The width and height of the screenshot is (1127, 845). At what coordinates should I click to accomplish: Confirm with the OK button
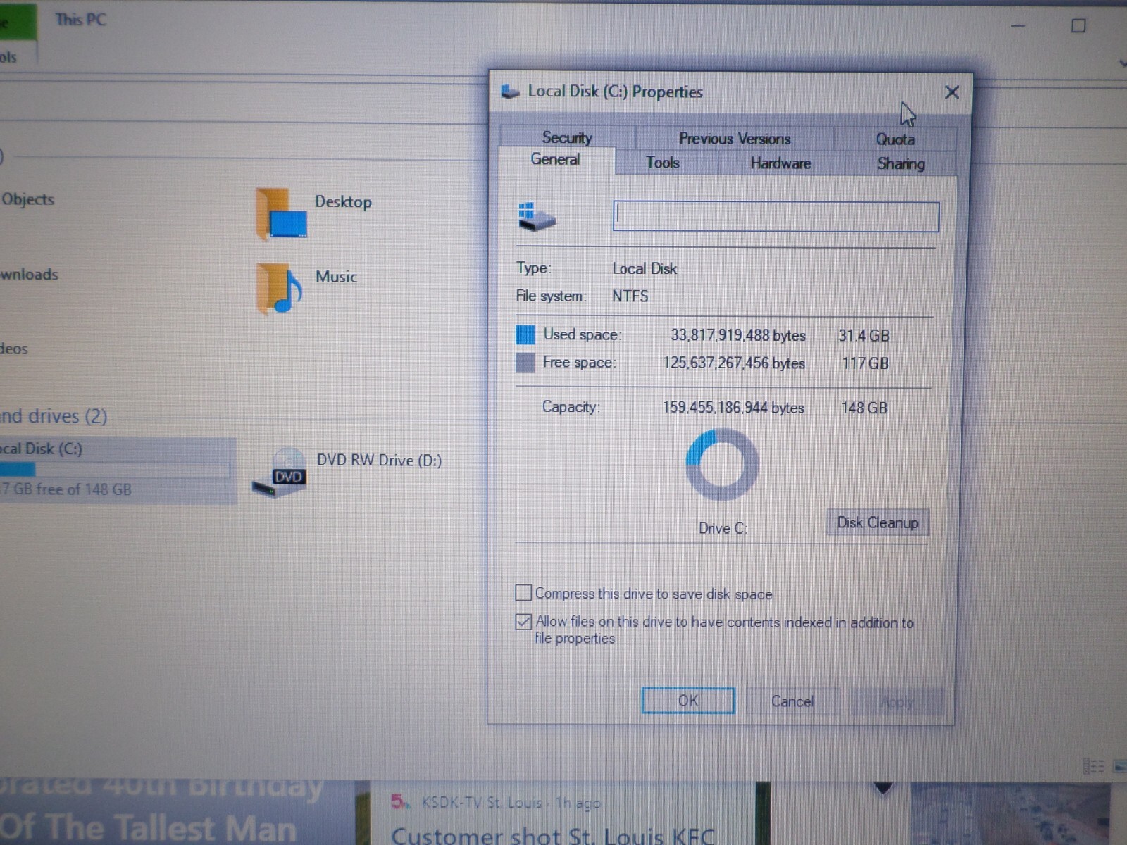click(688, 701)
